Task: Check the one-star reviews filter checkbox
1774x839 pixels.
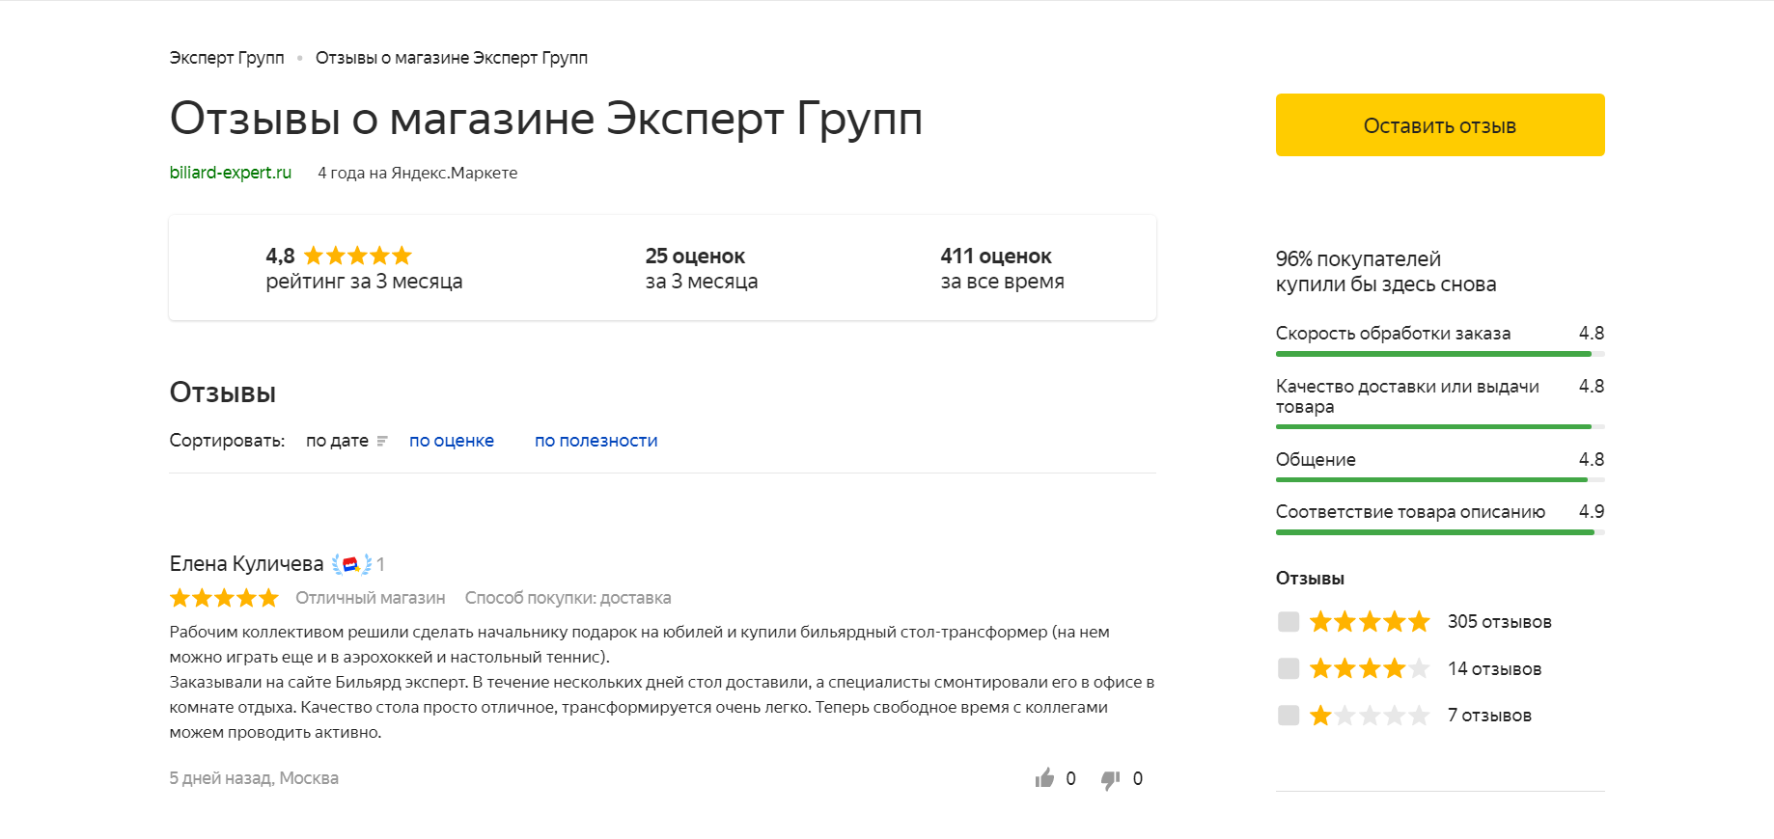Action: [1289, 715]
